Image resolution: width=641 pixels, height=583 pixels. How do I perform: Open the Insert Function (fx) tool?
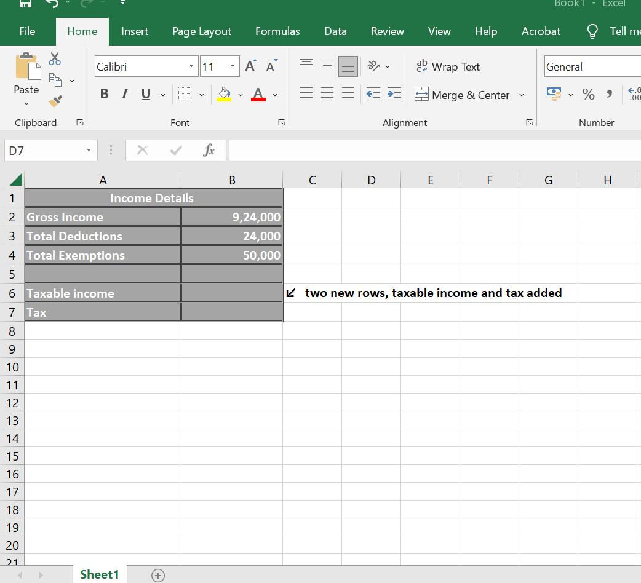pyautogui.click(x=209, y=150)
